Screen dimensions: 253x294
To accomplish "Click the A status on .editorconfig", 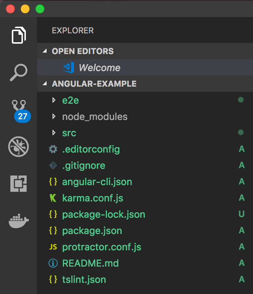I will pyautogui.click(x=242, y=149).
